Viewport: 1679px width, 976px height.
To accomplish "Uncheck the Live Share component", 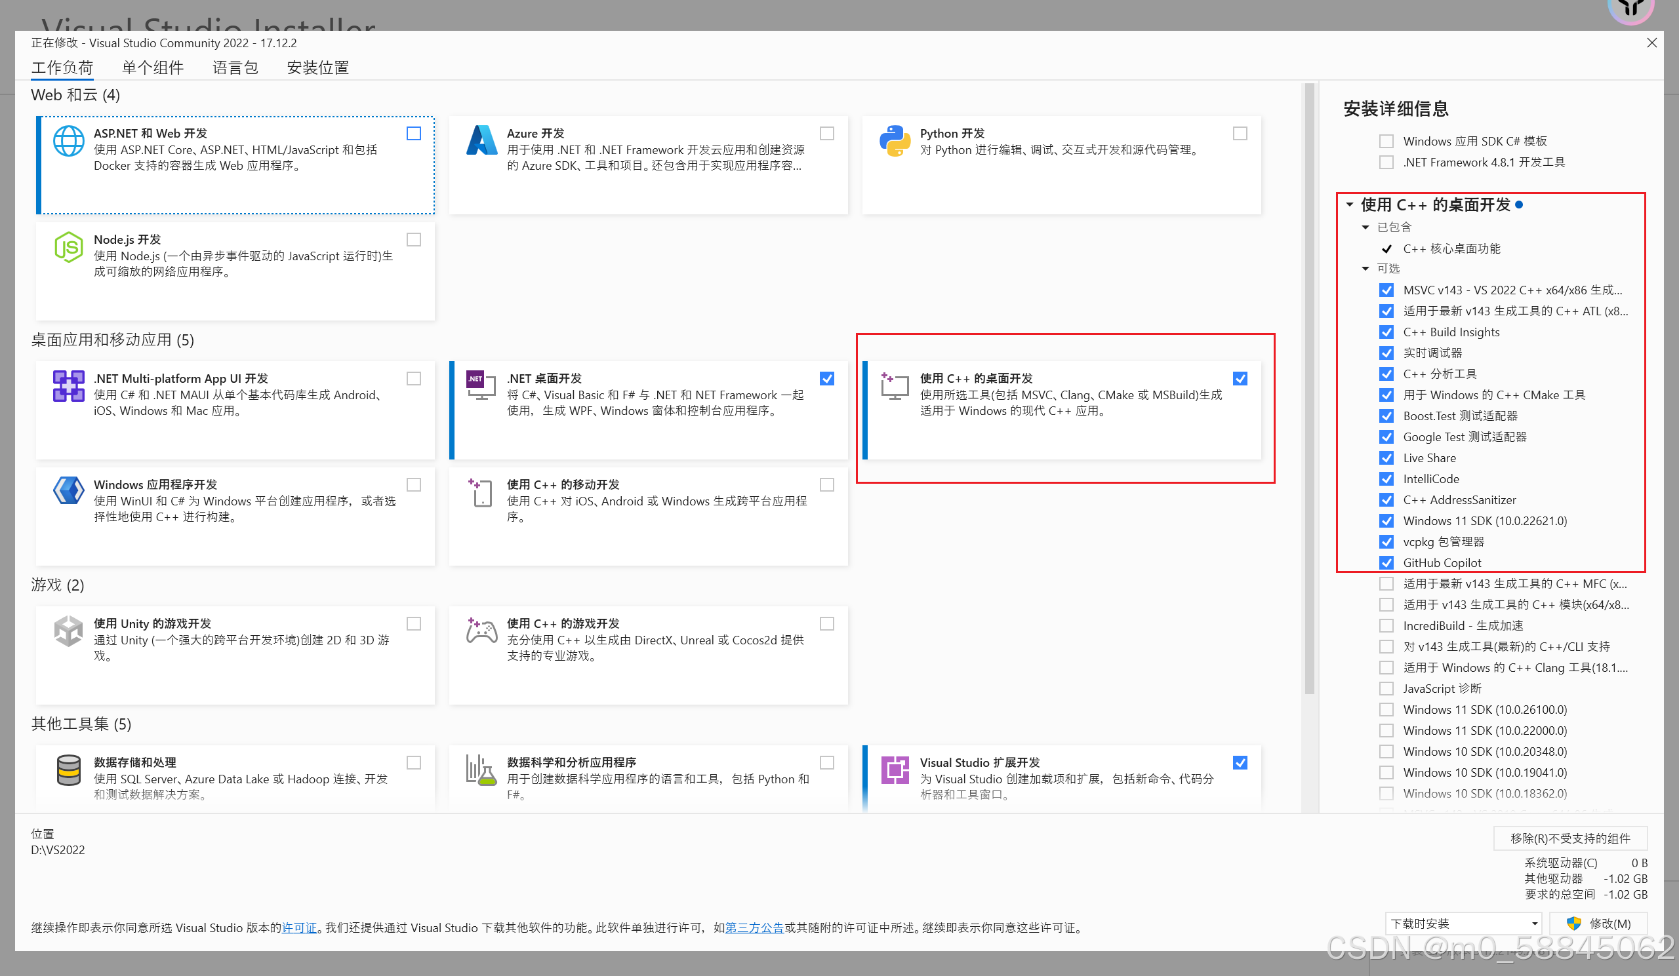I will [x=1386, y=458].
